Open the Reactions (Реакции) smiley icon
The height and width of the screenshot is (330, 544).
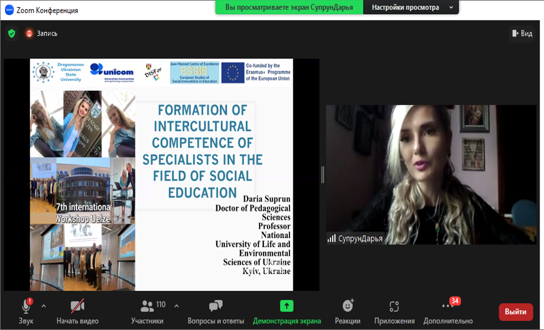pos(348,306)
